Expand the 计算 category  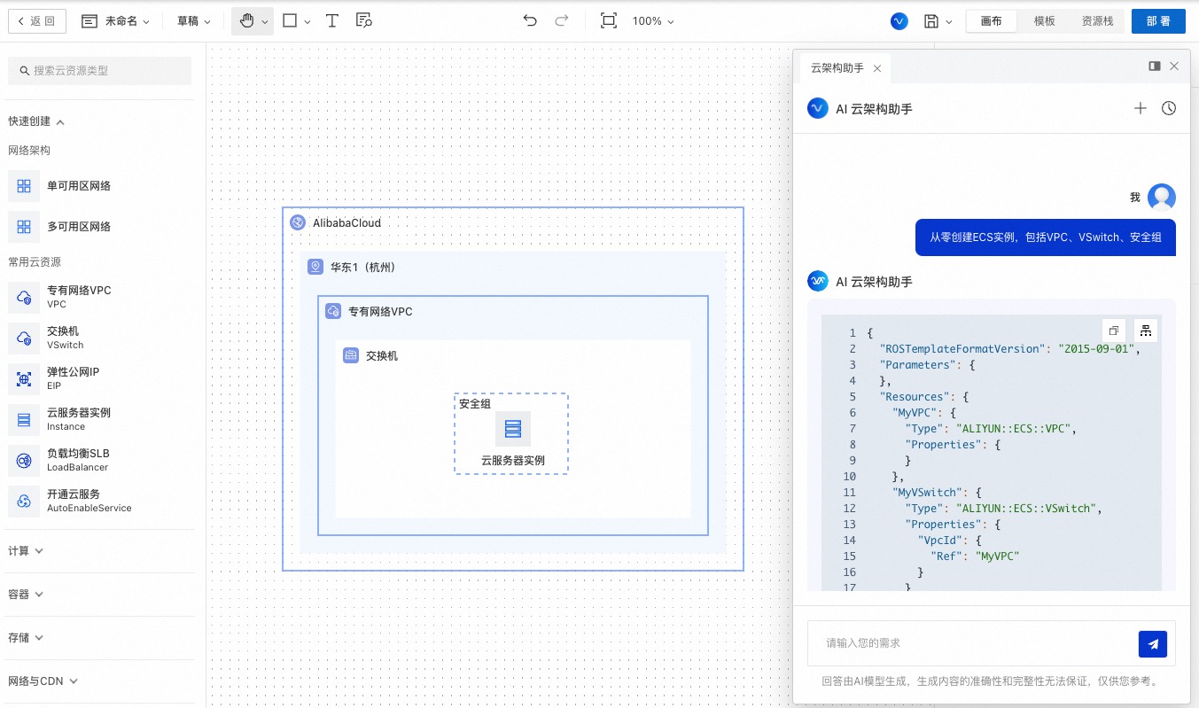(26, 551)
